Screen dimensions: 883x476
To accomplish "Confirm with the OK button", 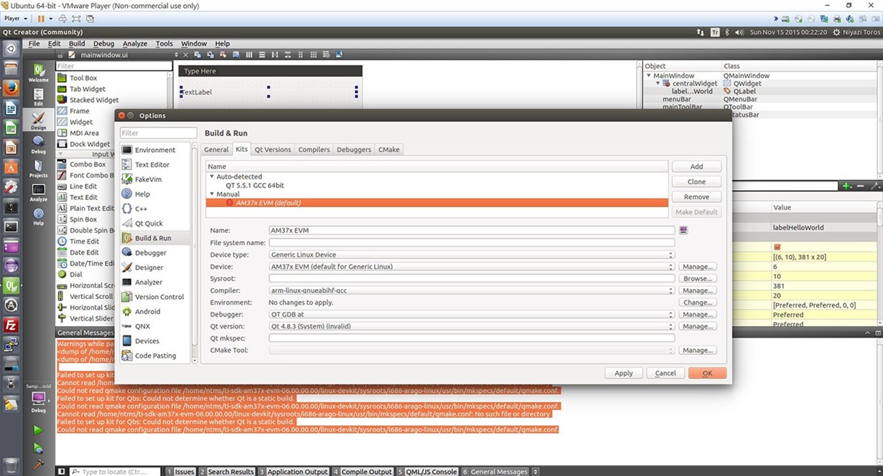I will [707, 373].
